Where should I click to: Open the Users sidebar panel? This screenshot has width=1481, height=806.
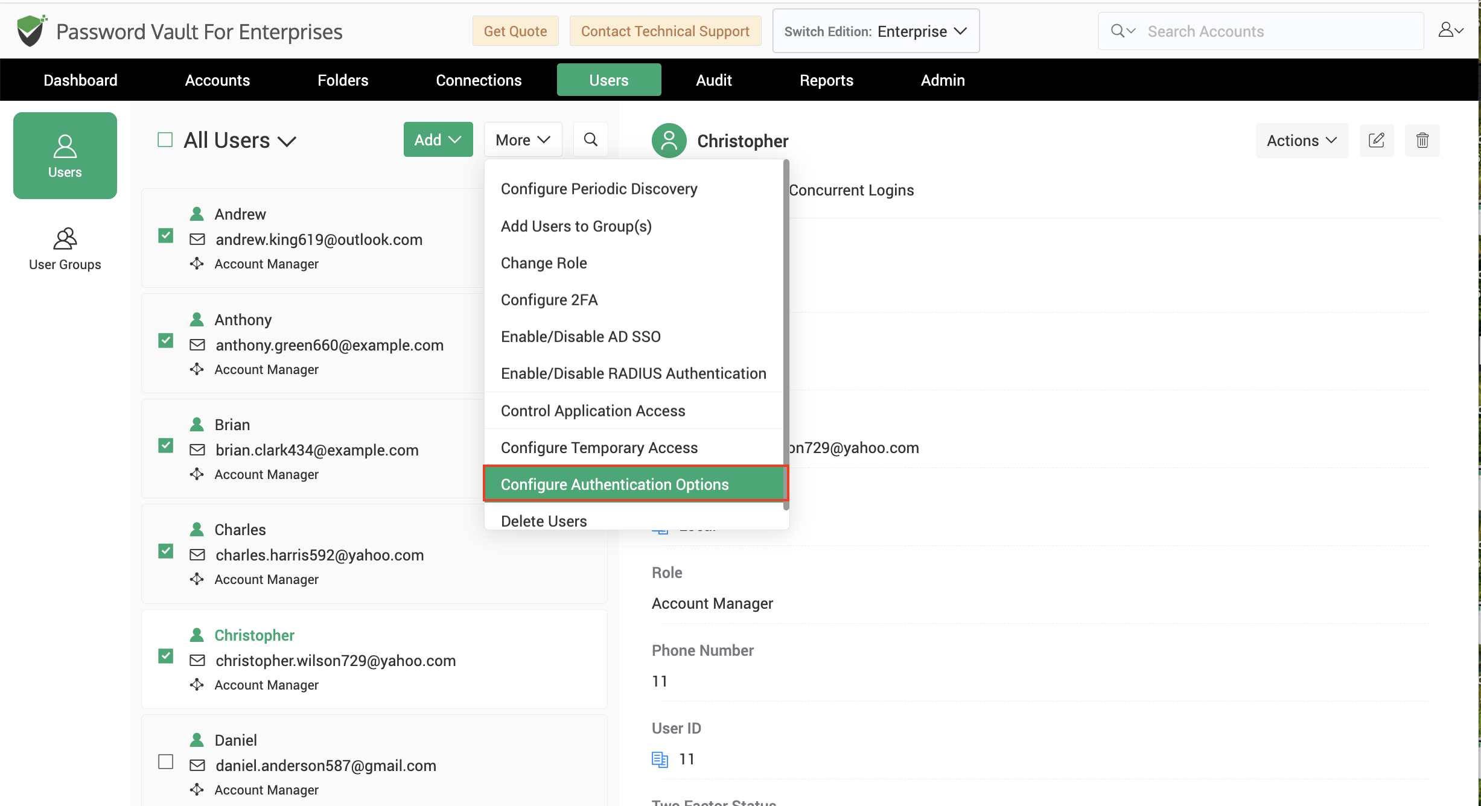65,156
